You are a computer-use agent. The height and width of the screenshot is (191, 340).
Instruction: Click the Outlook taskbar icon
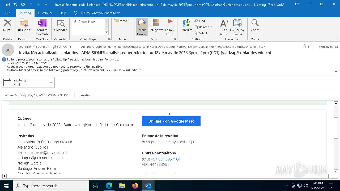[148, 186]
